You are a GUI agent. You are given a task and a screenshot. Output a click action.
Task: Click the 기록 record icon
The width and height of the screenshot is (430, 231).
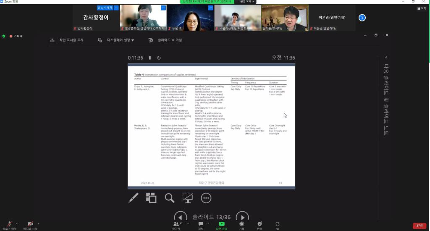pyautogui.click(x=241, y=224)
